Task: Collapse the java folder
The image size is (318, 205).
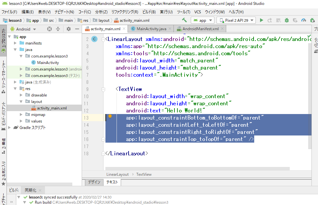Action: coord(15,50)
